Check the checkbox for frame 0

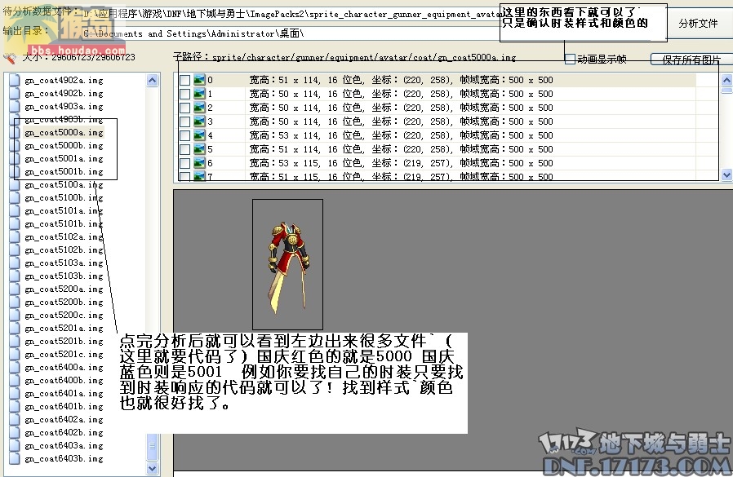coord(184,80)
